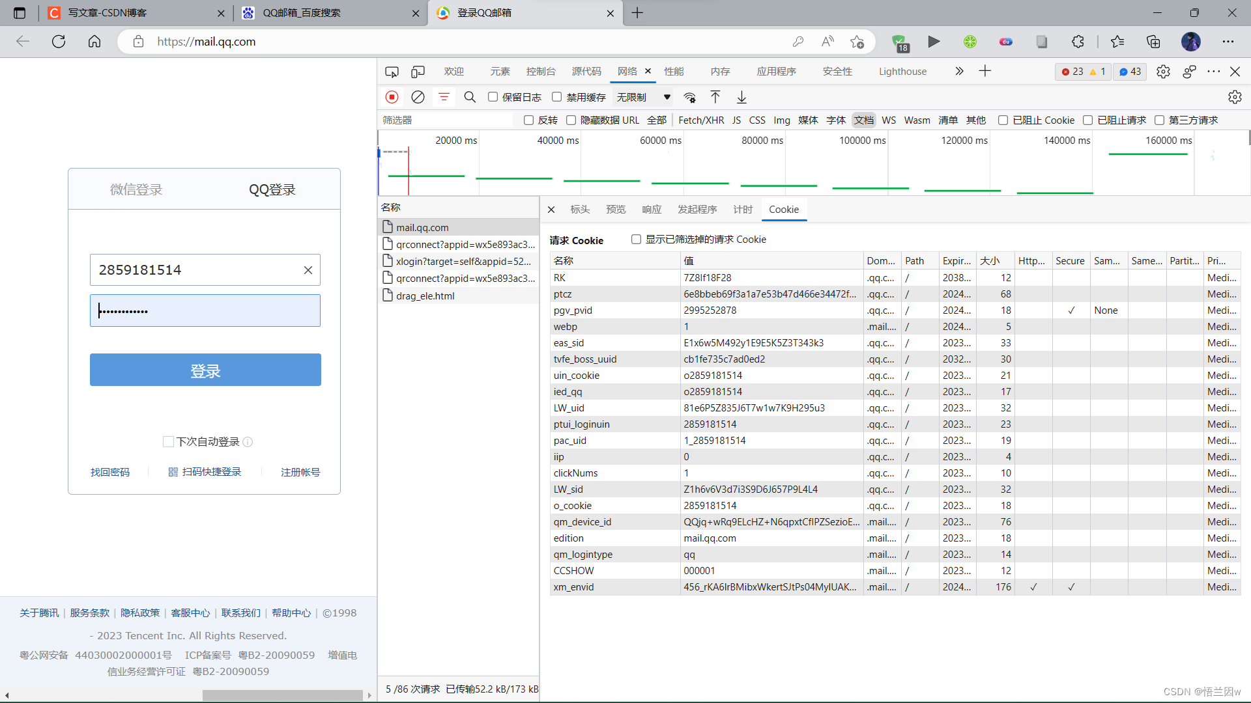
Task: Stop recording network log
Action: [x=392, y=97]
